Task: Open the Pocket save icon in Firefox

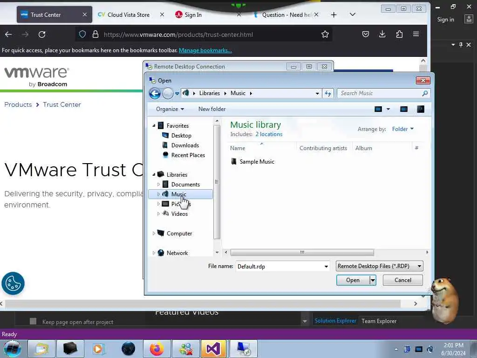Action: click(366, 34)
